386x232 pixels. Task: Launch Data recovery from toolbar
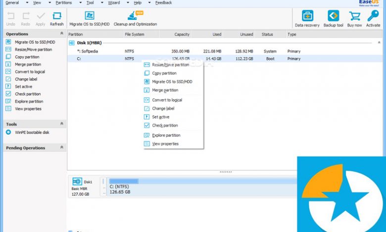click(x=307, y=16)
